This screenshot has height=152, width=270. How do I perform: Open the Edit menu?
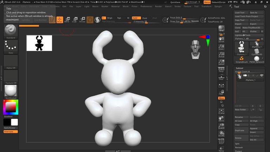64,7
